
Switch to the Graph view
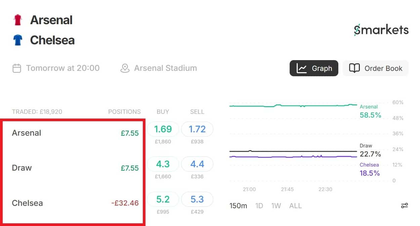[x=314, y=69]
